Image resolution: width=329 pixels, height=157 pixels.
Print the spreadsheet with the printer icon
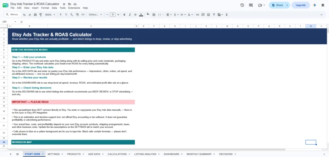(35, 15)
